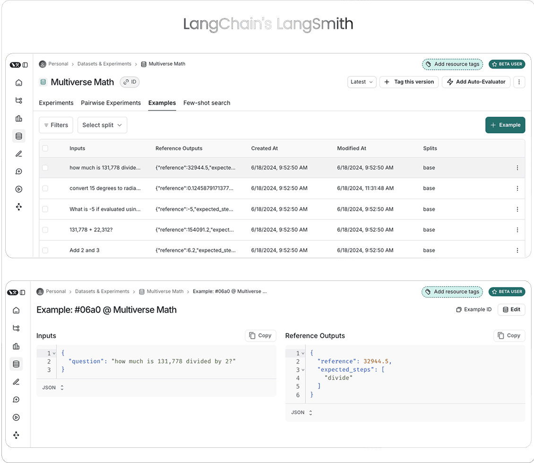Open the Latest version dropdown
Image resolution: width=534 pixels, height=463 pixels.
[362, 82]
